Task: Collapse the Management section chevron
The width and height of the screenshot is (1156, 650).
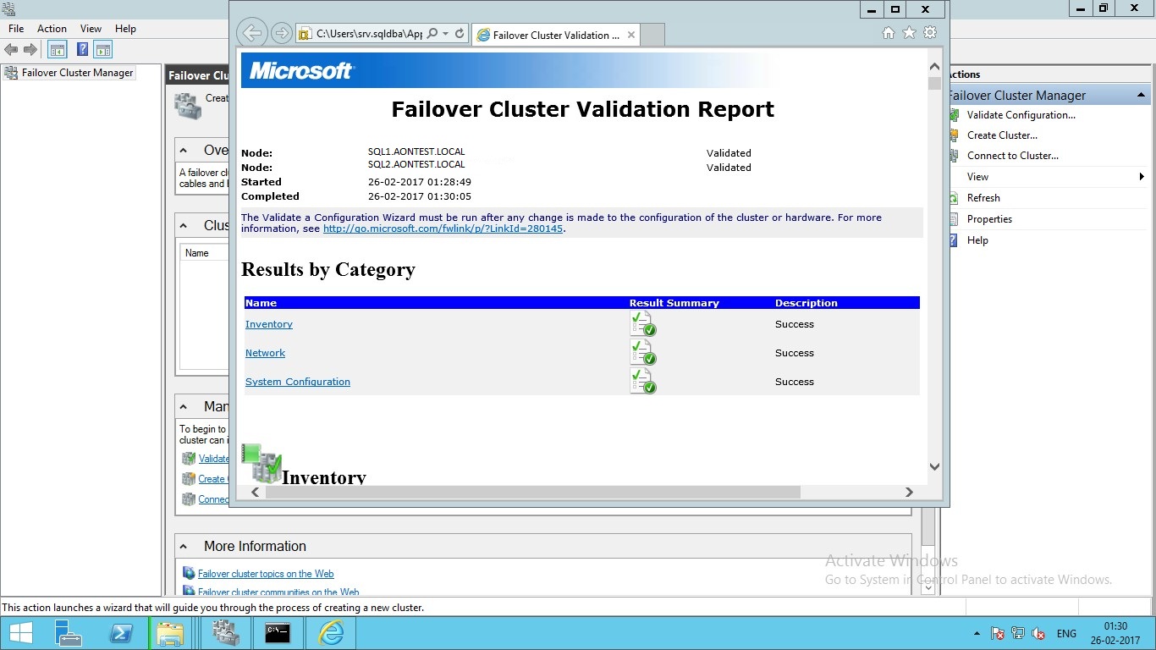Action: [x=184, y=406]
